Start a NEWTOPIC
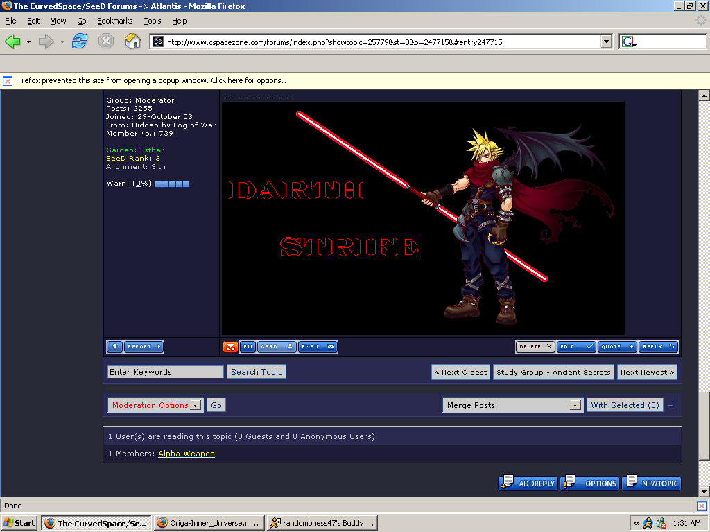710x532 pixels. [x=652, y=483]
